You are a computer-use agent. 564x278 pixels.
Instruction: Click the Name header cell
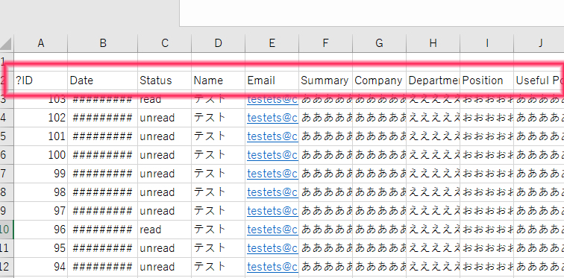[219, 80]
